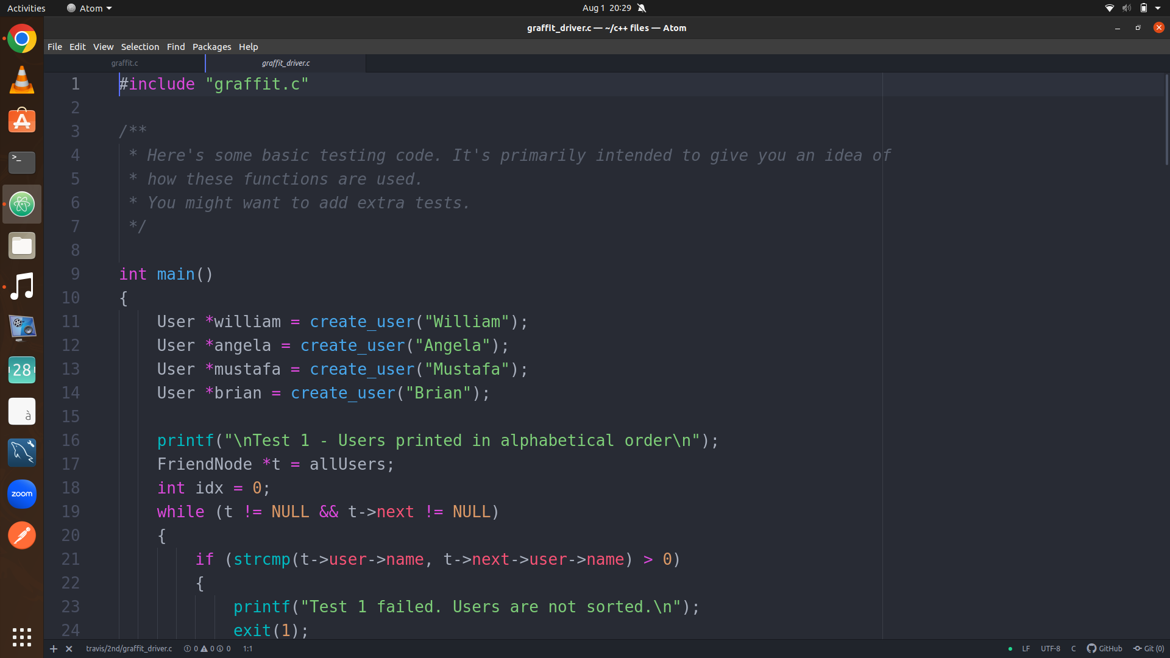Click the X icon in status bar
This screenshot has width=1170, height=658.
tap(69, 649)
